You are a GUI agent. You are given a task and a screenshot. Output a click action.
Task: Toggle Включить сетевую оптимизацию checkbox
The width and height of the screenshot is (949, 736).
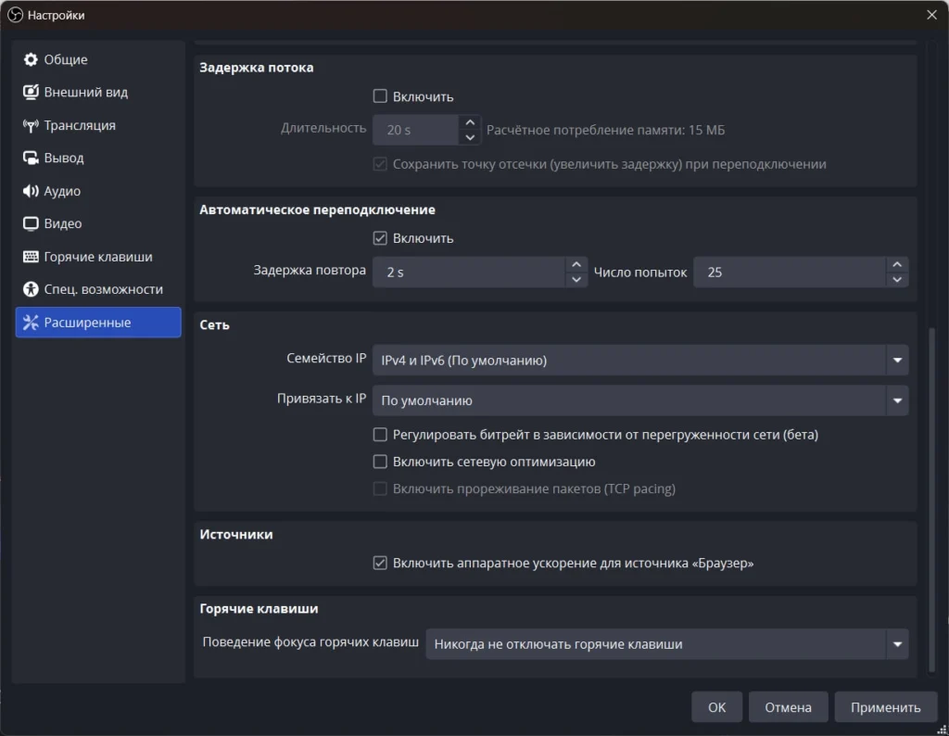click(380, 462)
